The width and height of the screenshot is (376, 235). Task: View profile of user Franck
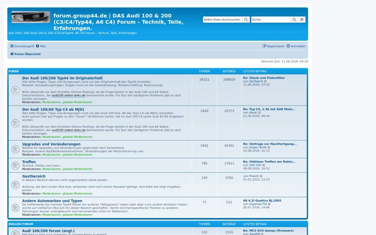pyautogui.click(x=254, y=176)
